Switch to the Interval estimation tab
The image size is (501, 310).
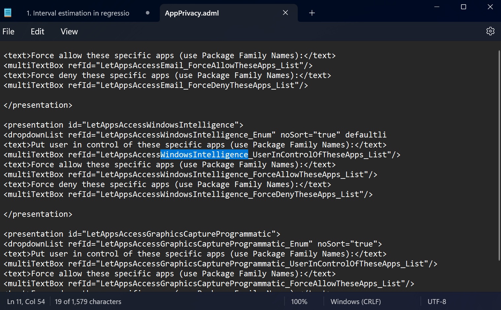78,13
